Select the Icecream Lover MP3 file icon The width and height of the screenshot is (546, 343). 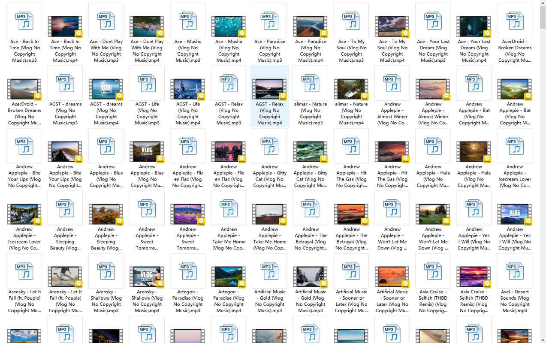point(515,146)
